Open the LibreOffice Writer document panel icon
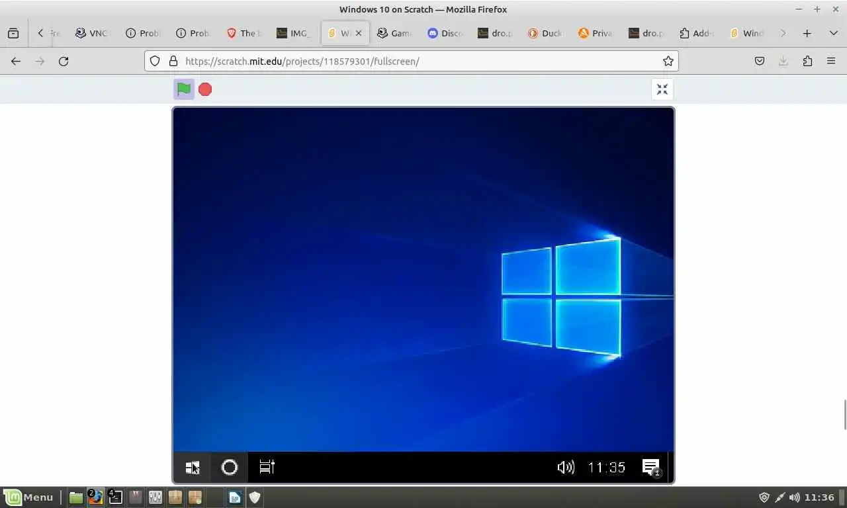 coord(235,497)
